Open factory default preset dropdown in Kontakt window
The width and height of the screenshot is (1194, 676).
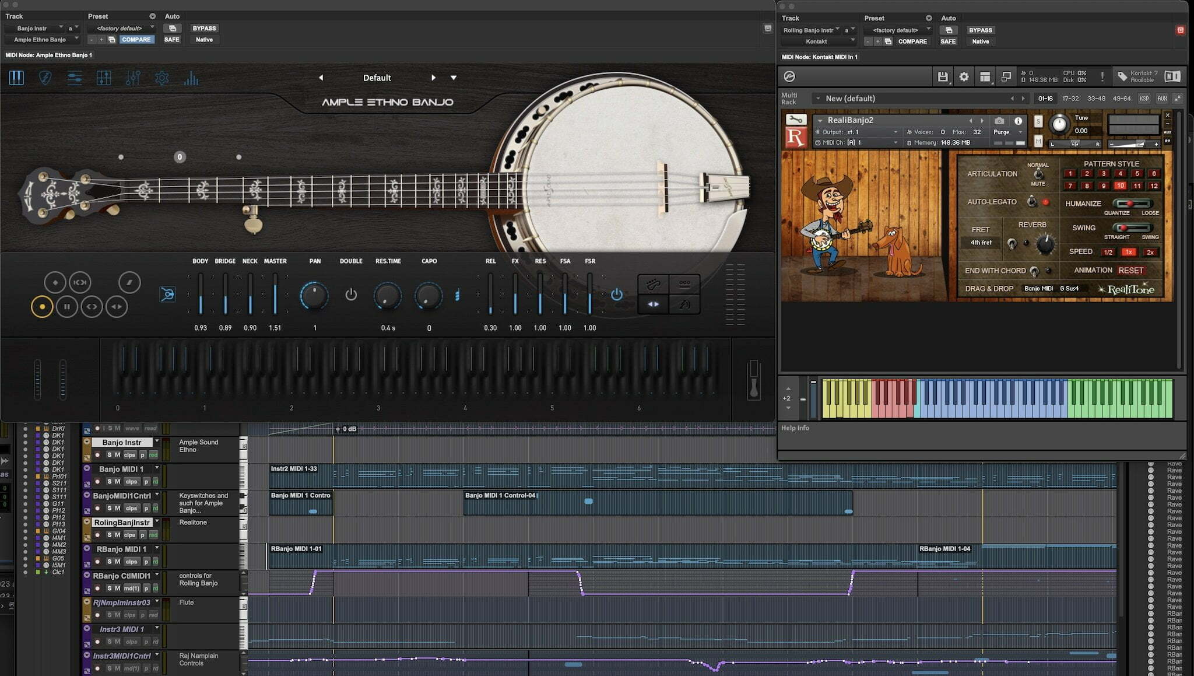(x=898, y=30)
